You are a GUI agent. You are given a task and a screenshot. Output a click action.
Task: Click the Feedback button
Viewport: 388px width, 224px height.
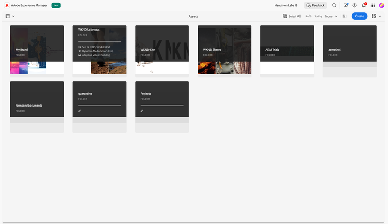316,5
